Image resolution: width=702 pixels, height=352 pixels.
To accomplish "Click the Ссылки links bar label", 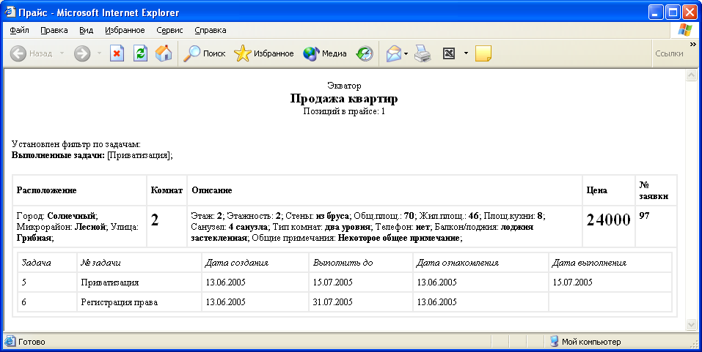I will click(669, 53).
